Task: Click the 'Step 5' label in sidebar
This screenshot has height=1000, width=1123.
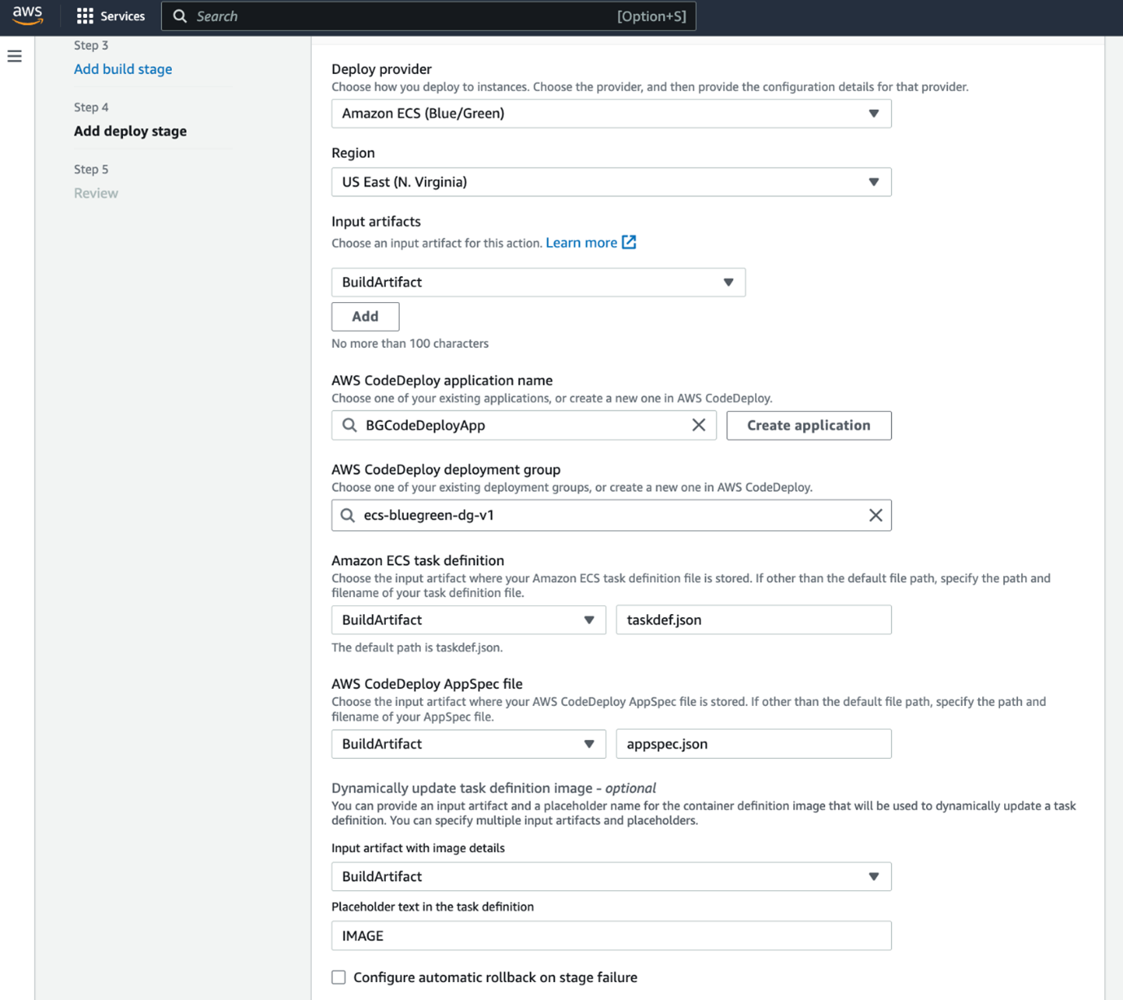Action: click(91, 169)
